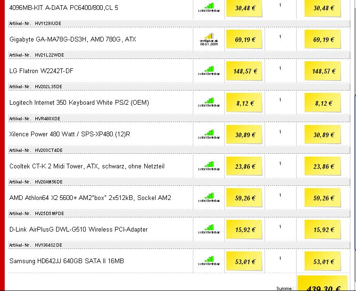Click article number HV203CT4DE
Viewport: 356px width, 291px height.
tap(49, 150)
